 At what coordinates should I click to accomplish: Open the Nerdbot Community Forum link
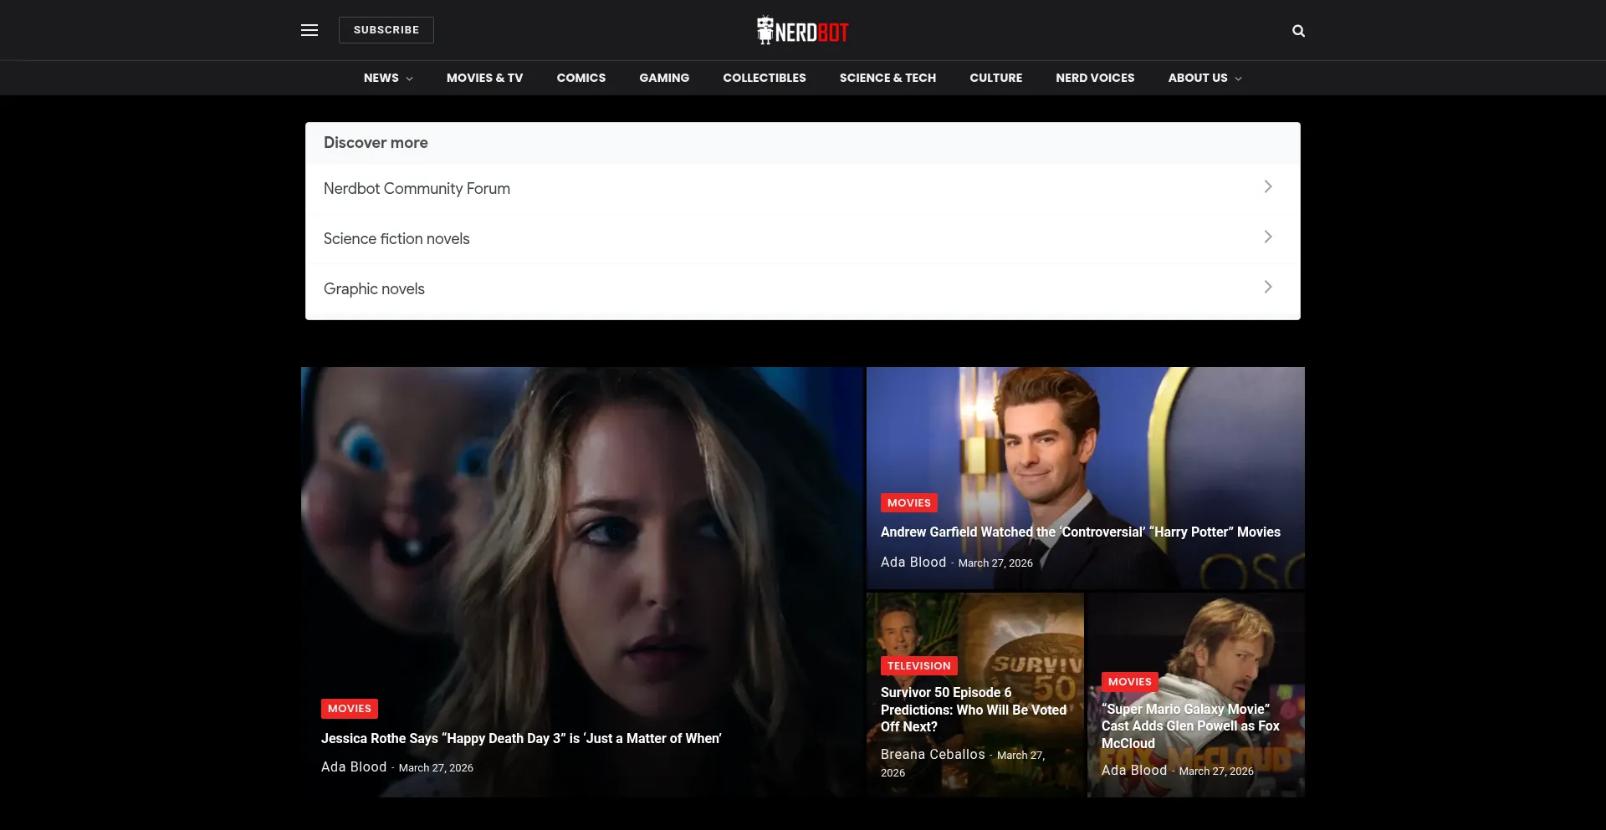point(802,189)
